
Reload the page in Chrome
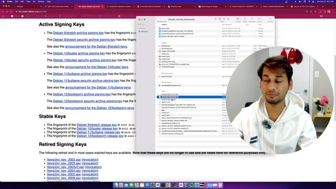point(12,12)
